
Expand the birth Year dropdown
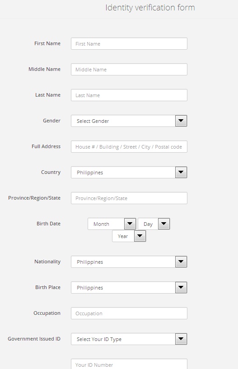coord(129,236)
